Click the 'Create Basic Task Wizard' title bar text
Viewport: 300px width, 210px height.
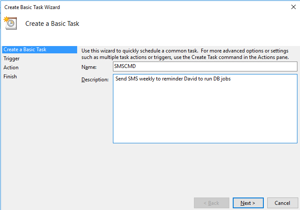pyautogui.click(x=32, y=7)
